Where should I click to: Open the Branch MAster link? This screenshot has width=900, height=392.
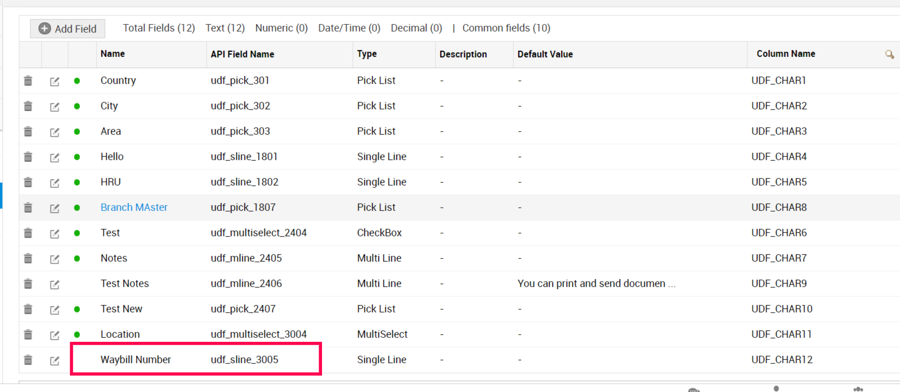(134, 208)
